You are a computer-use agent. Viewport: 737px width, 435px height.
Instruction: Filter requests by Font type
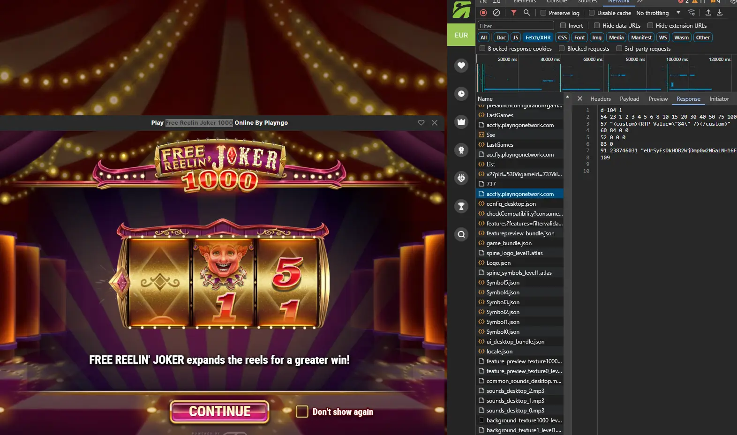(579, 37)
